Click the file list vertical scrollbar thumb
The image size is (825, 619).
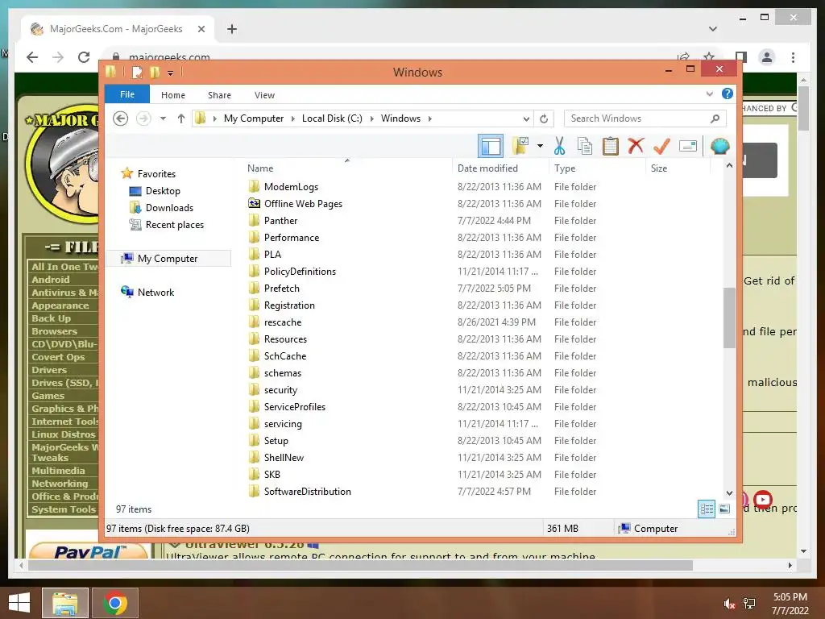point(729,318)
